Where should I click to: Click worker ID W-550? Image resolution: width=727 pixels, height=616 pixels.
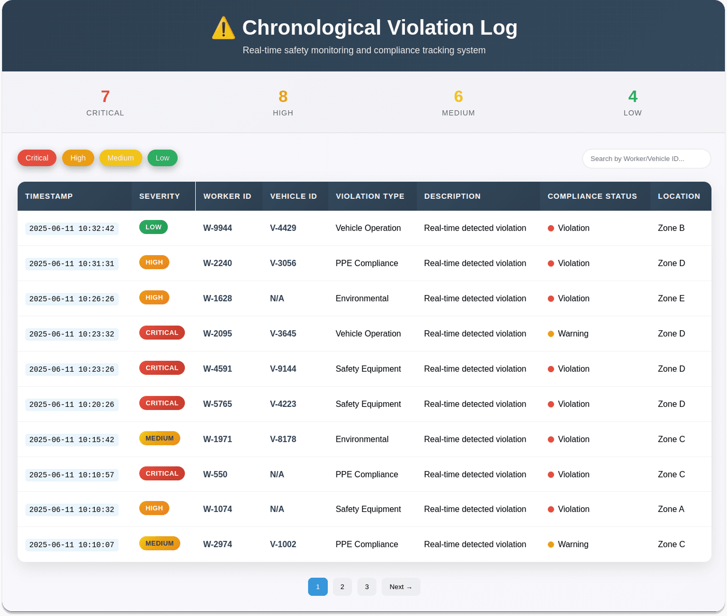pos(215,475)
